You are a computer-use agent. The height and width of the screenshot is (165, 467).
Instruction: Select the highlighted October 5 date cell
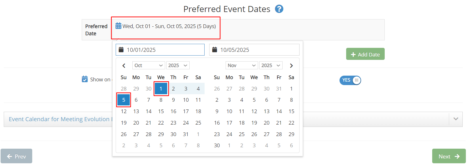point(123,100)
